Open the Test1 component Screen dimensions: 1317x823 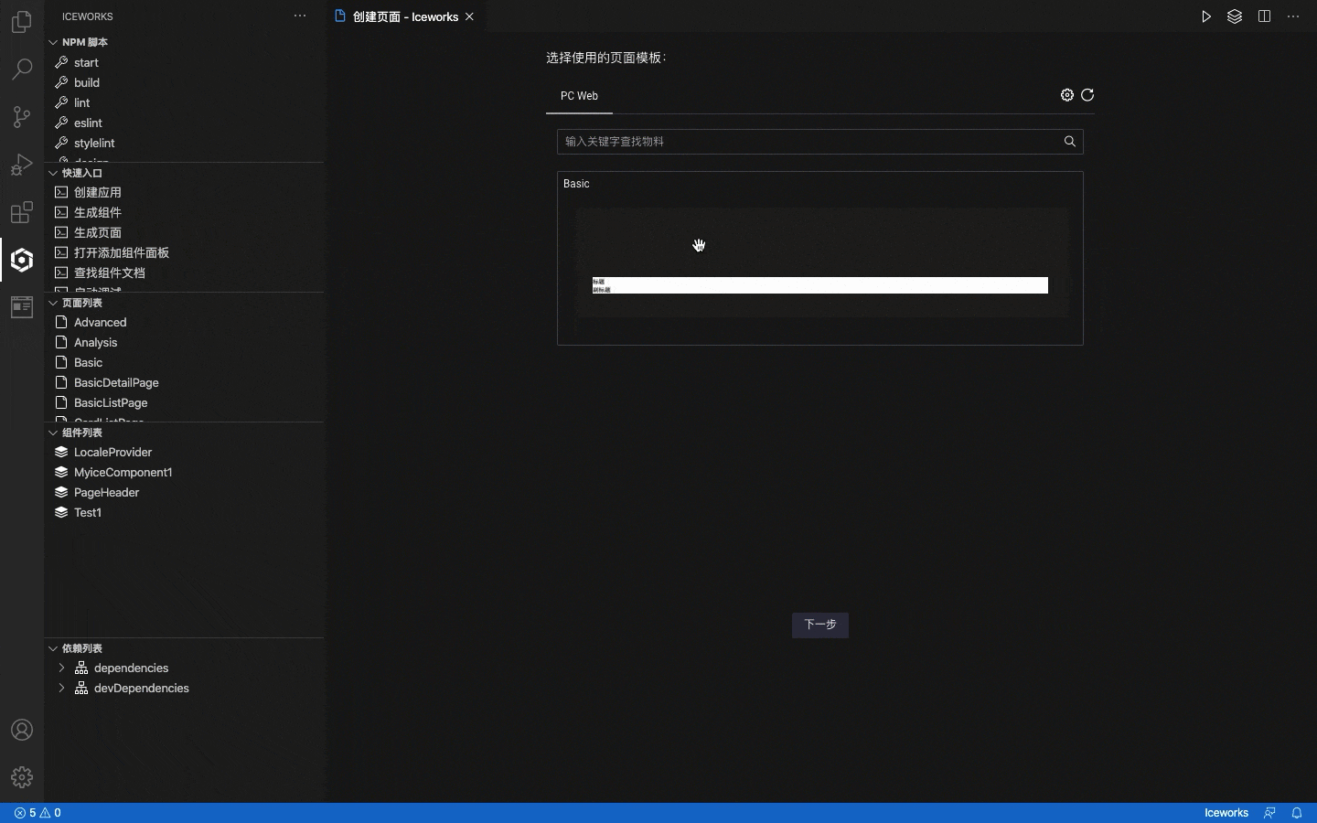click(x=88, y=512)
